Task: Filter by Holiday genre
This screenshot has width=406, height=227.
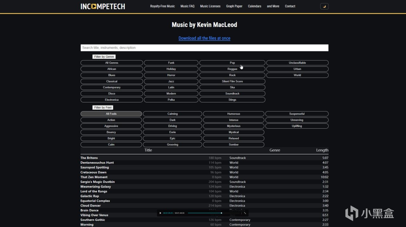Action: pyautogui.click(x=171, y=69)
